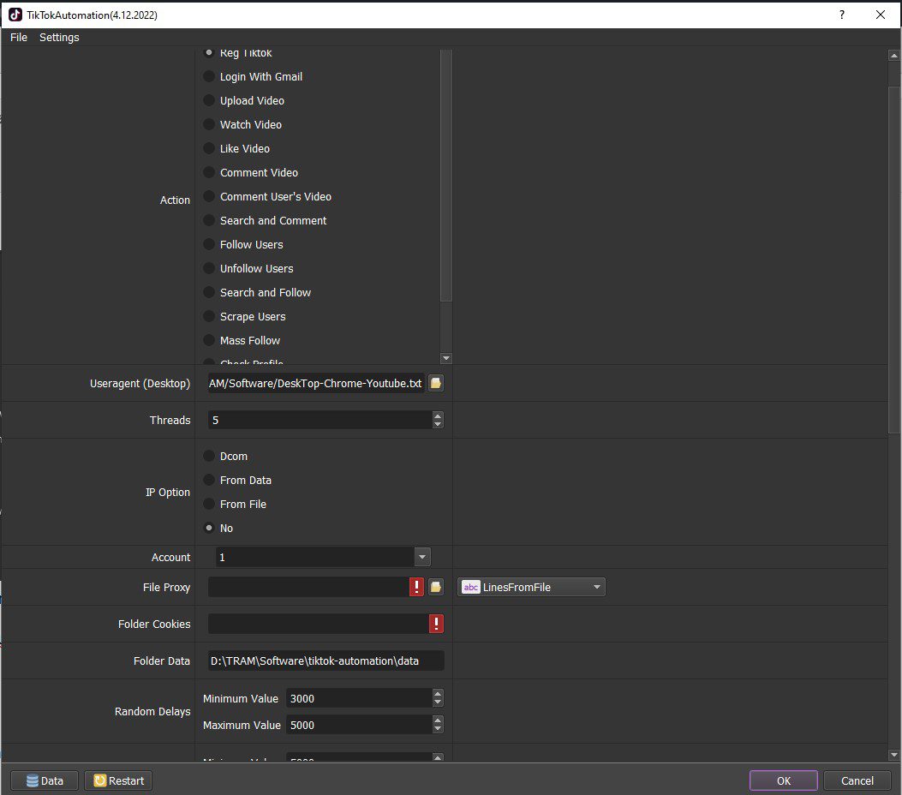
Task: Decrease Threads value with down arrow
Action: [x=438, y=425]
